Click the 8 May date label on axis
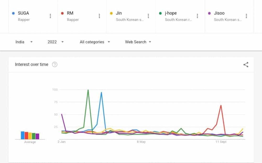The image size is (262, 163). 141,142
